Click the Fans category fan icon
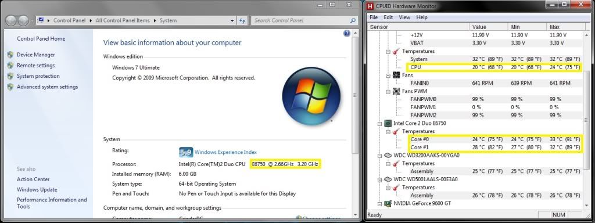 tap(396, 75)
